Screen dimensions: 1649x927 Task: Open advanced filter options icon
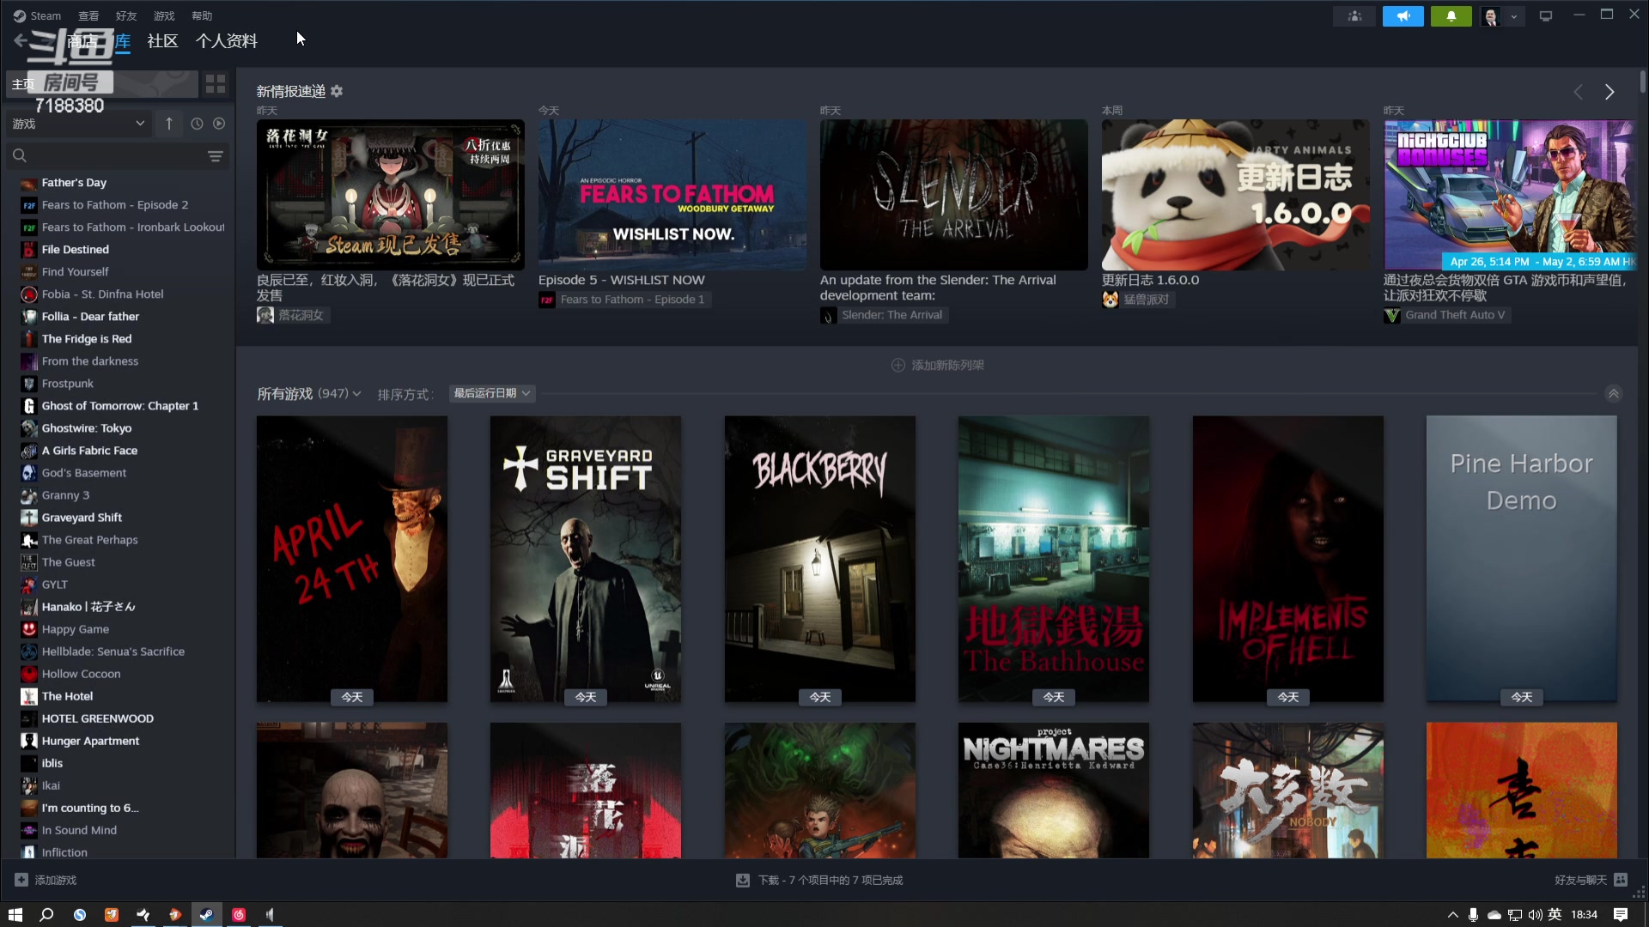216,155
